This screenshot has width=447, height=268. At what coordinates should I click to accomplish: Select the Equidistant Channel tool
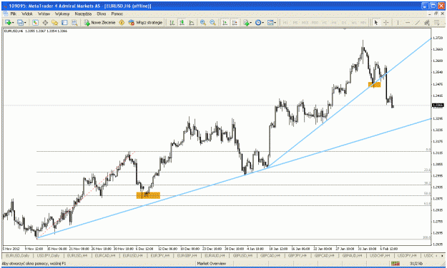[427, 22]
